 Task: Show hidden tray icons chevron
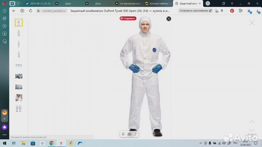(x=201, y=143)
